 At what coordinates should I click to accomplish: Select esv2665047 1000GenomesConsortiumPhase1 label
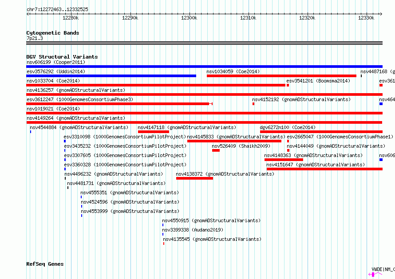coord(340,137)
